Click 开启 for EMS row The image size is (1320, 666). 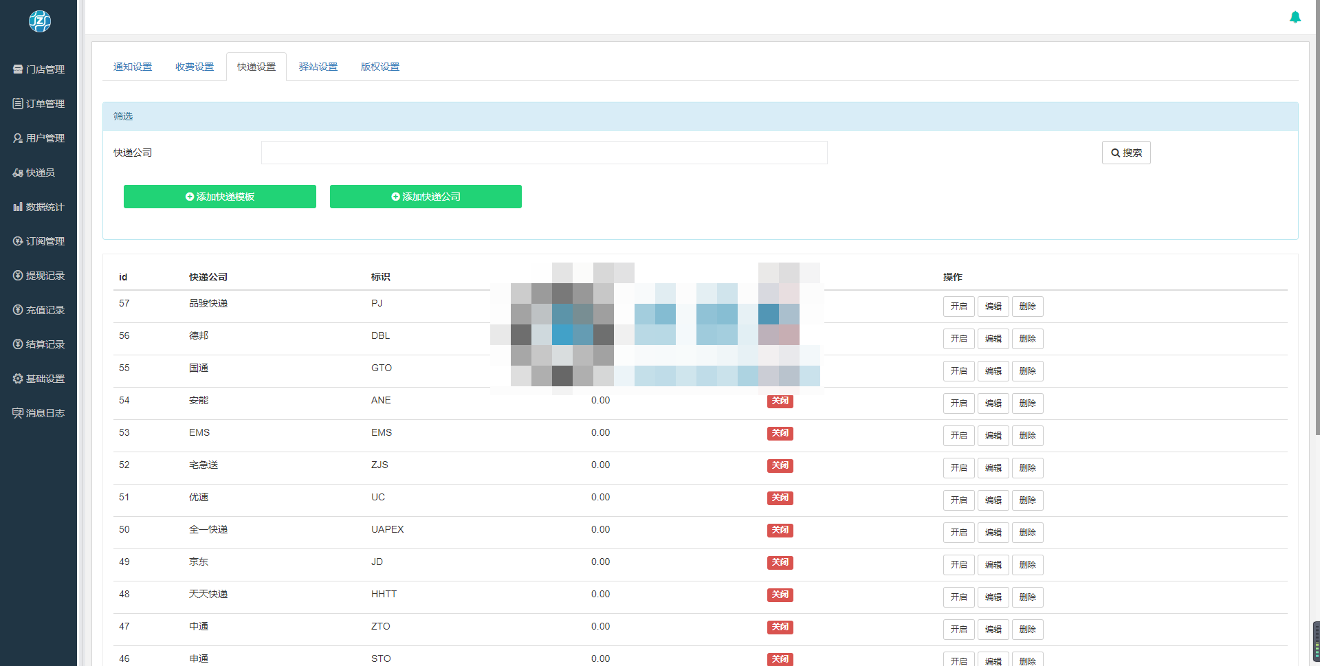click(958, 436)
